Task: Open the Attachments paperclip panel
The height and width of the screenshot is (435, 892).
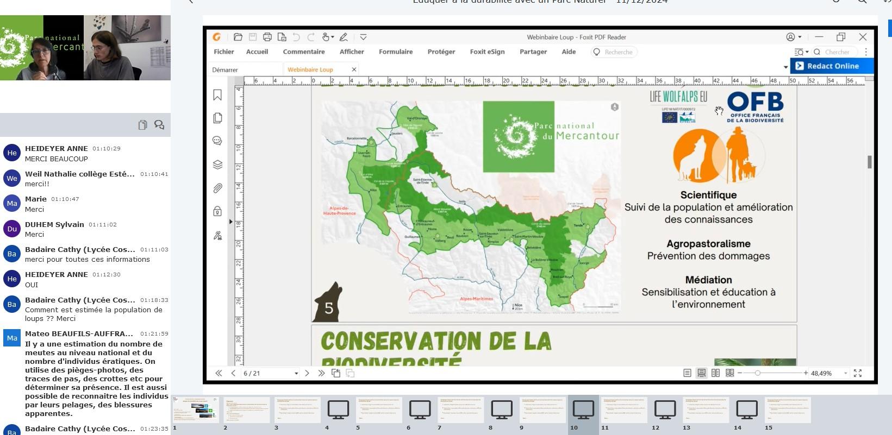Action: pyautogui.click(x=217, y=188)
